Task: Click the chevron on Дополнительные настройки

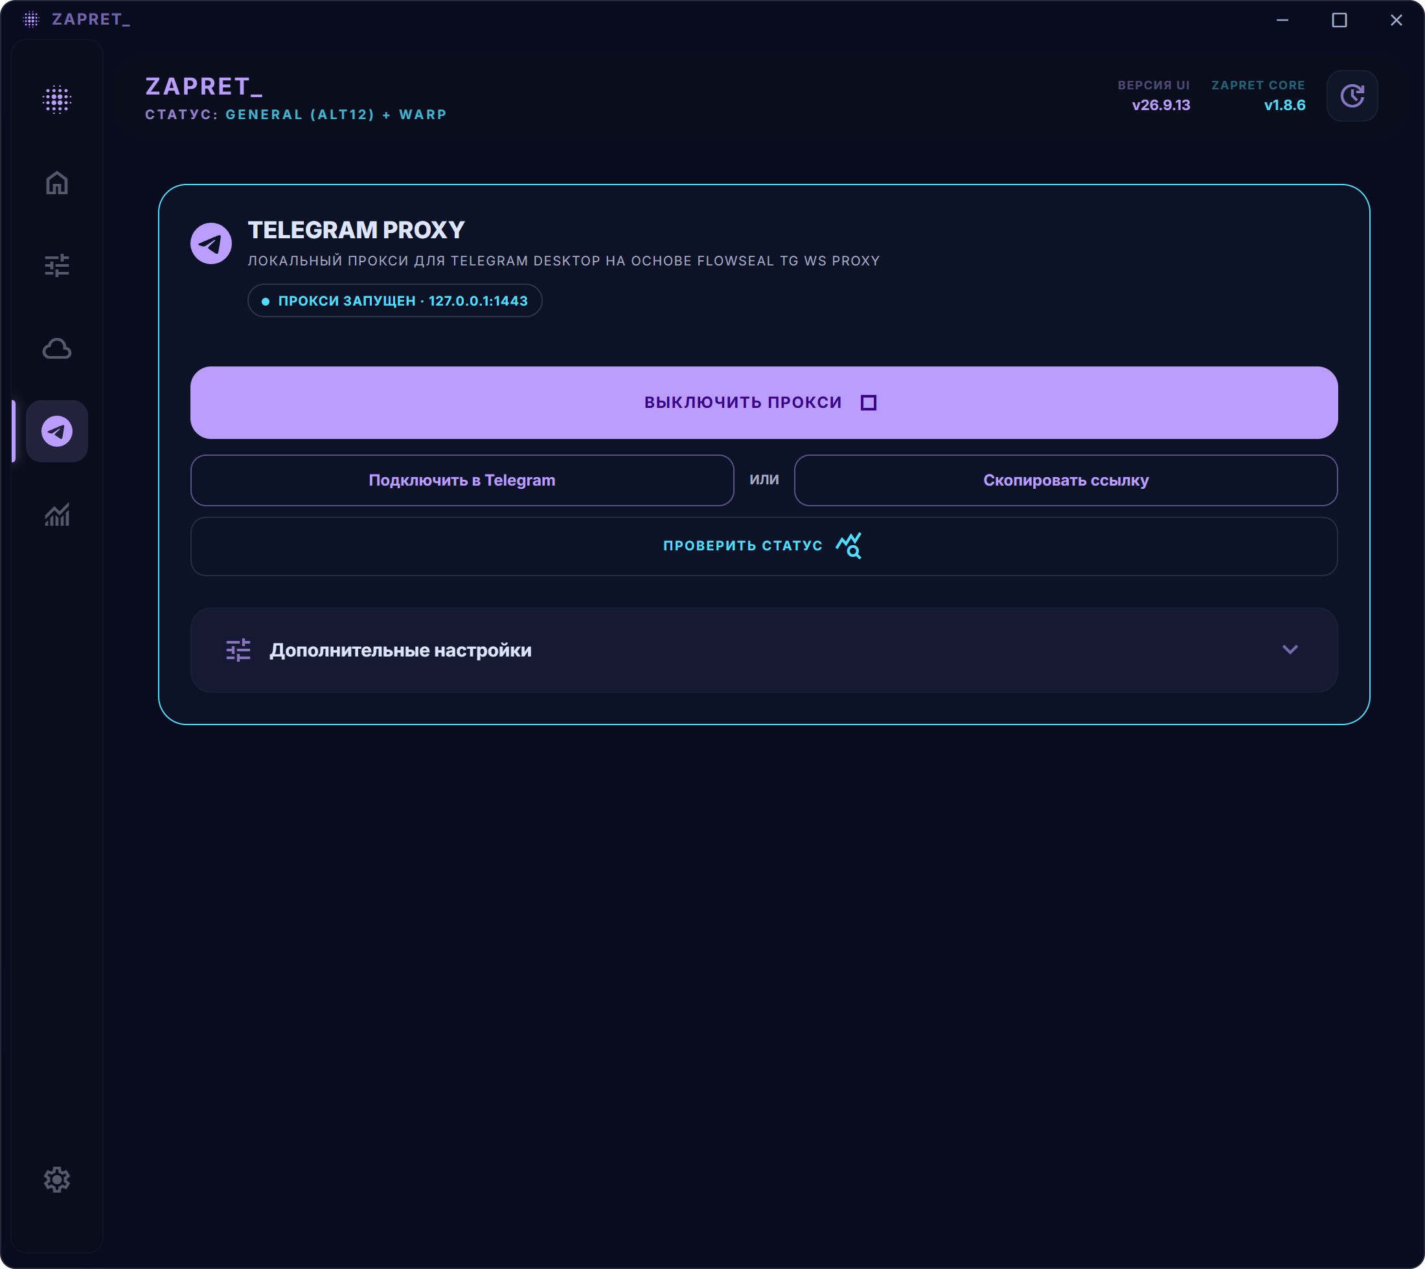Action: click(x=1290, y=650)
